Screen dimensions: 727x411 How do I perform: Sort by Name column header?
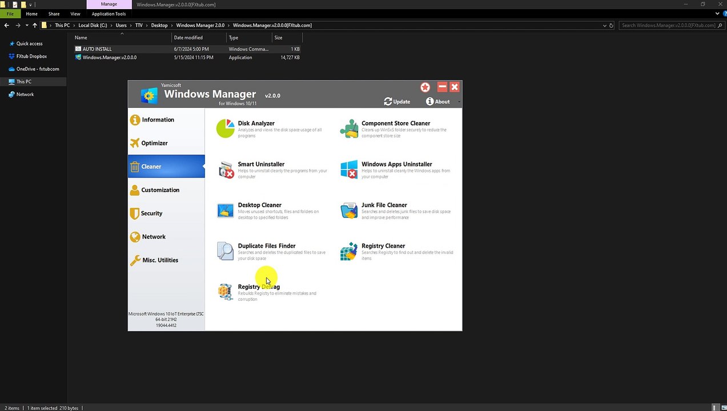click(122, 38)
